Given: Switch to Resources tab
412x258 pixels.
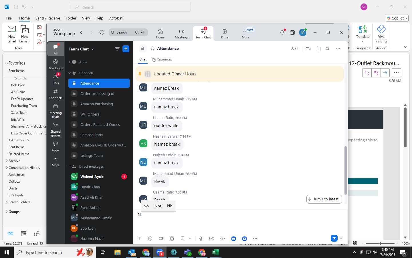Looking at the screenshot, I should coord(162,59).
